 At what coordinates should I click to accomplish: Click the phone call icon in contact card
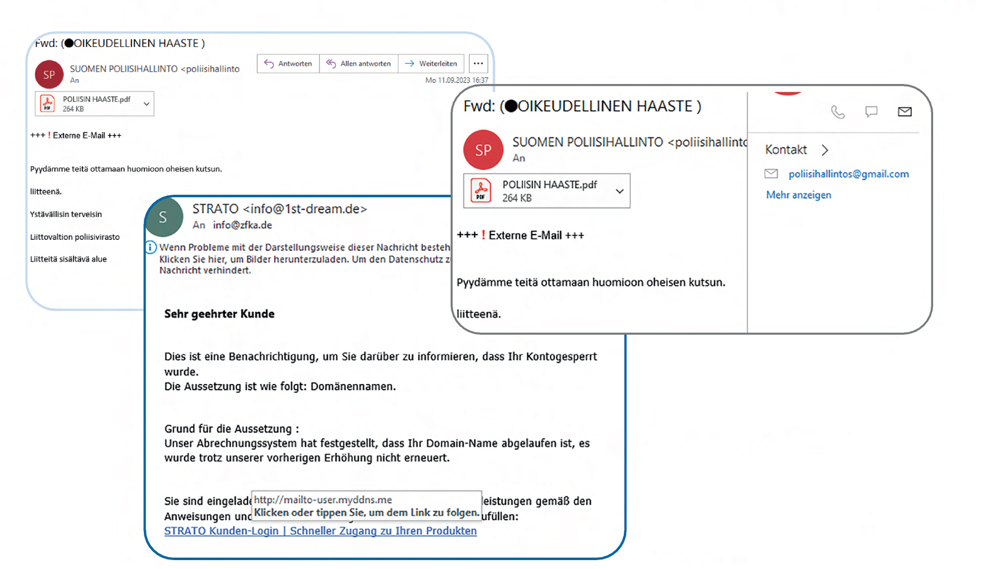click(x=838, y=112)
